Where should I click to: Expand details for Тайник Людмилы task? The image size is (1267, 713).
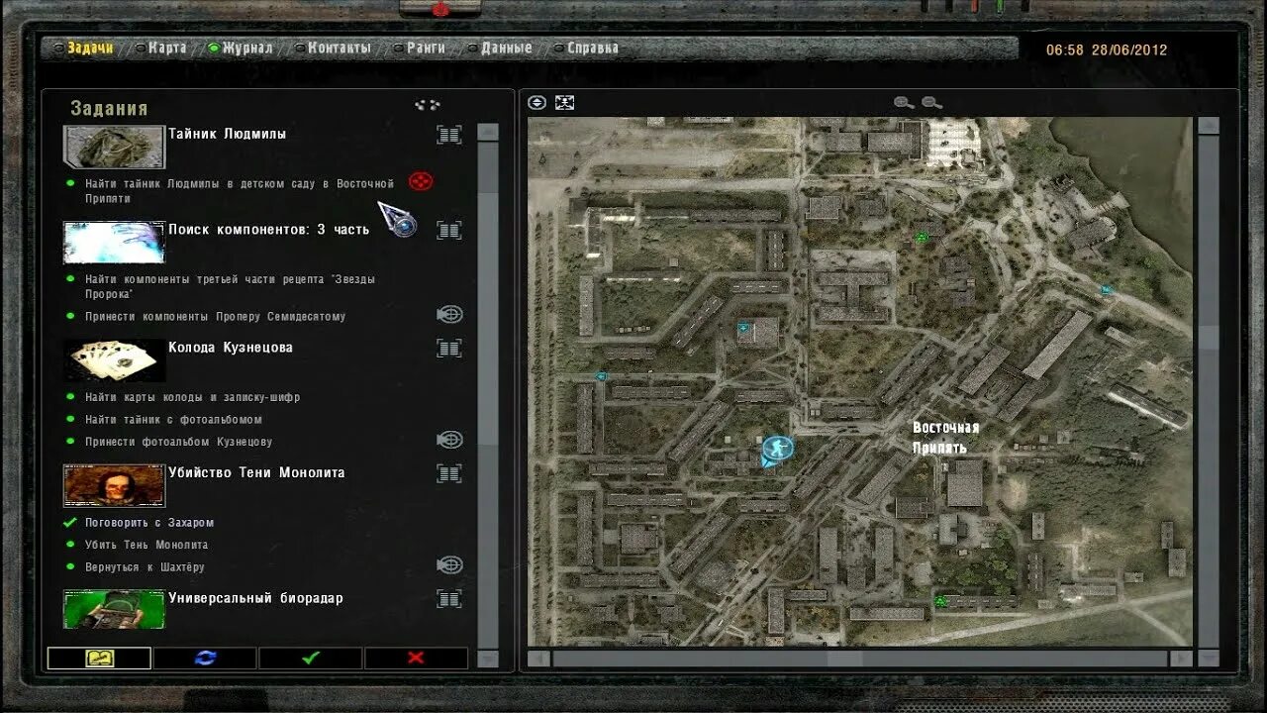(x=449, y=135)
